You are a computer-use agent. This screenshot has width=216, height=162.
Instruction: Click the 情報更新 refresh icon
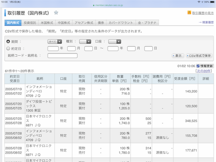pos(198,66)
